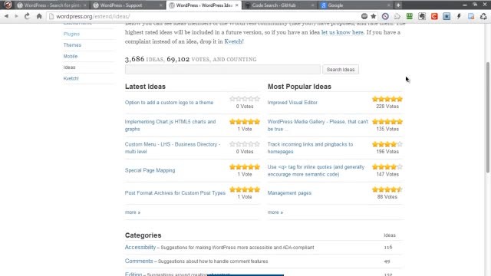Click the green robot face extension icon
The image size is (491, 276).
[409, 16]
